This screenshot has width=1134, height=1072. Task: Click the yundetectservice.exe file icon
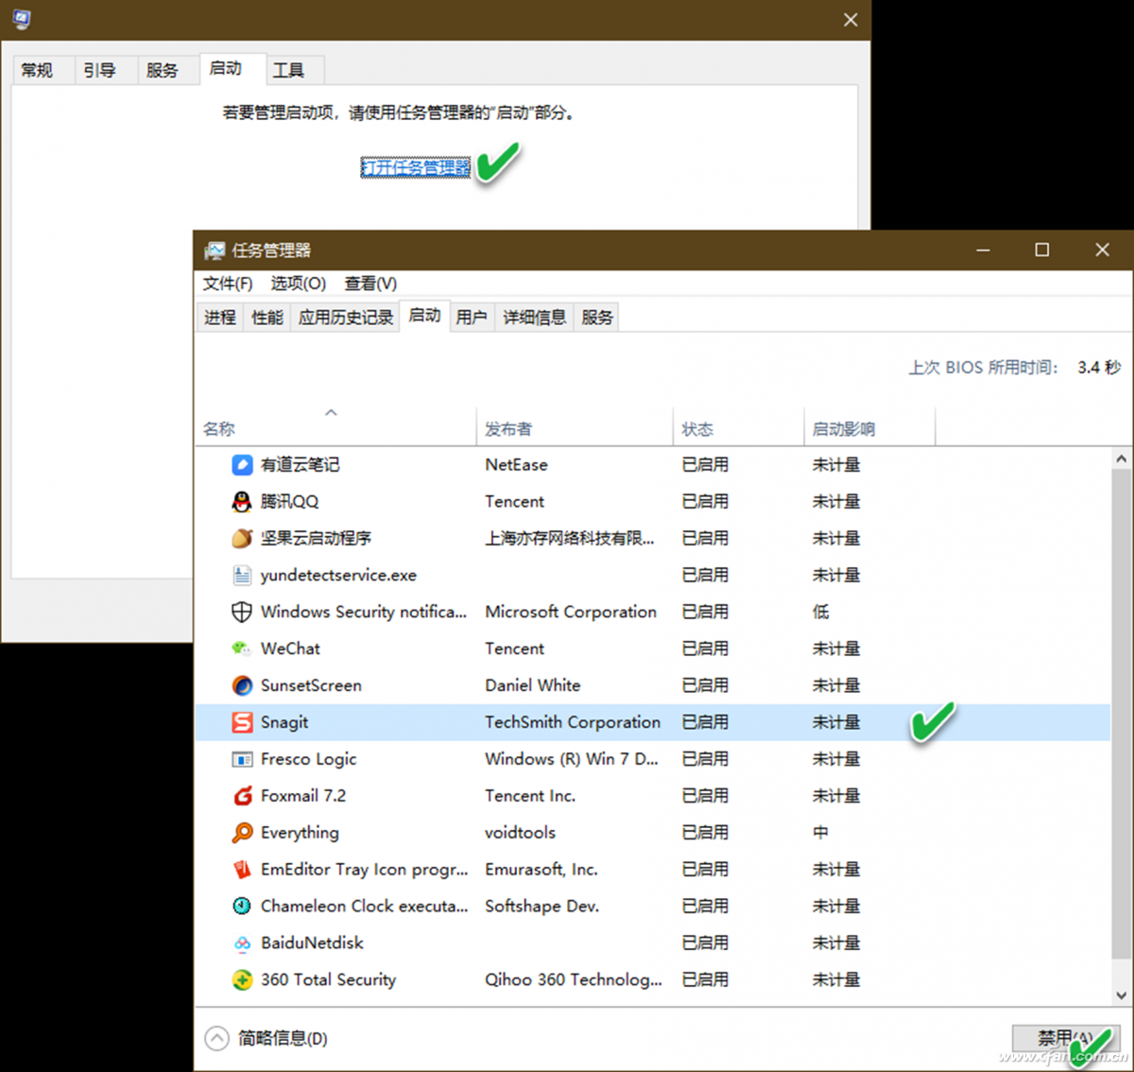242,575
